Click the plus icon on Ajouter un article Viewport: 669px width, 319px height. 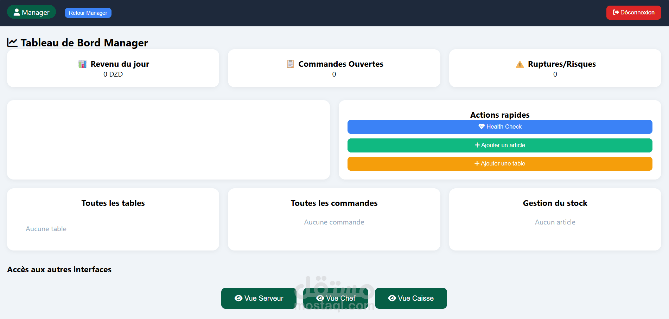point(477,145)
